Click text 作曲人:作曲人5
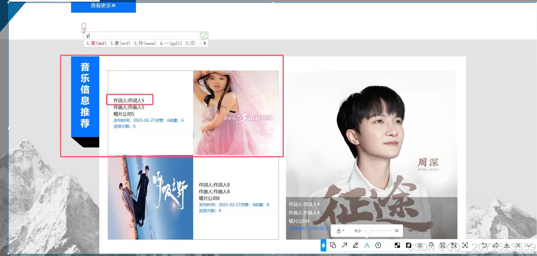 [129, 107]
